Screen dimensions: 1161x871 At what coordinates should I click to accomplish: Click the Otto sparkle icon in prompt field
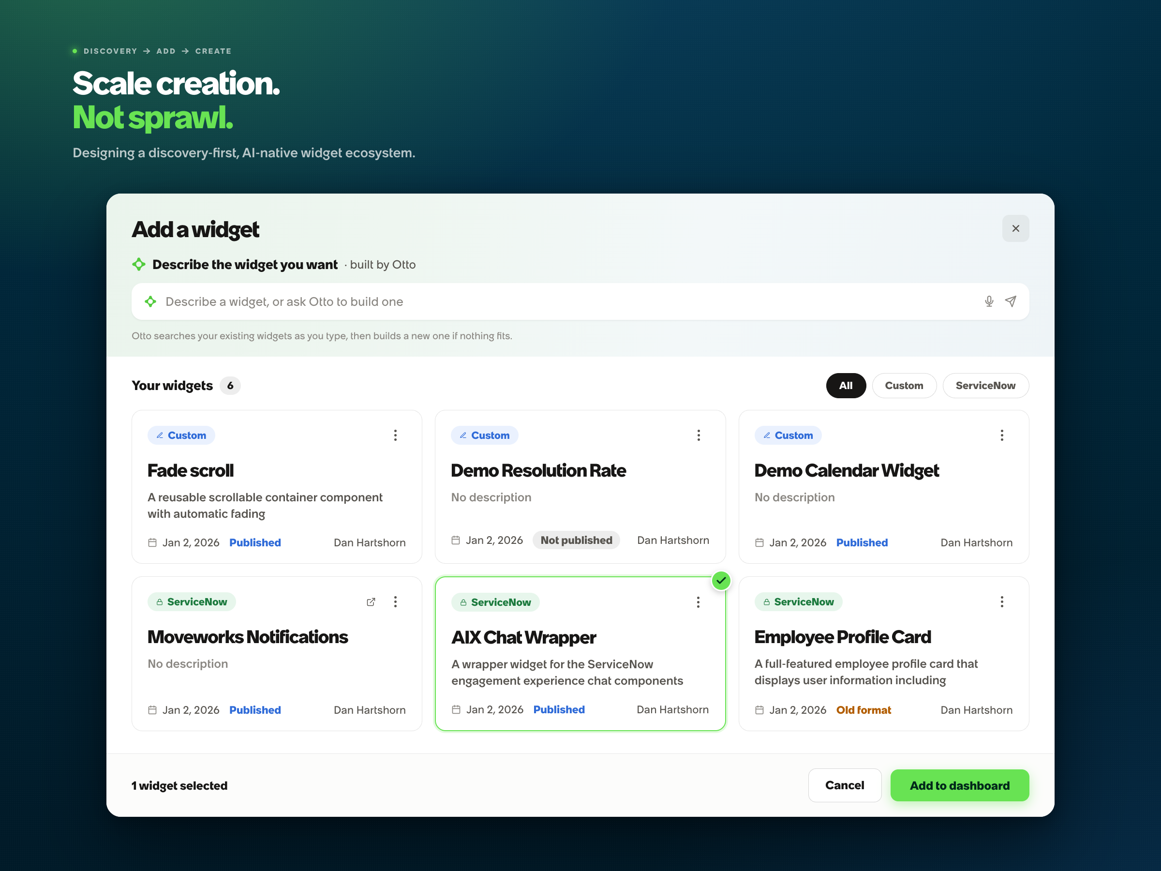point(150,301)
